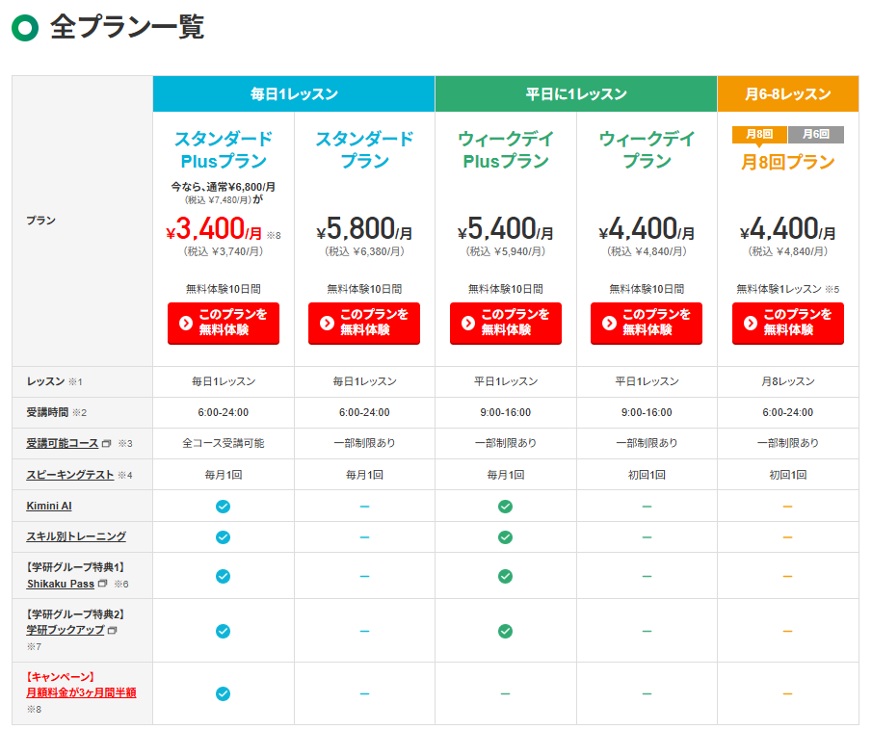Select the 月8回 tab
Viewport: 872px width, 730px height.
[x=759, y=135]
